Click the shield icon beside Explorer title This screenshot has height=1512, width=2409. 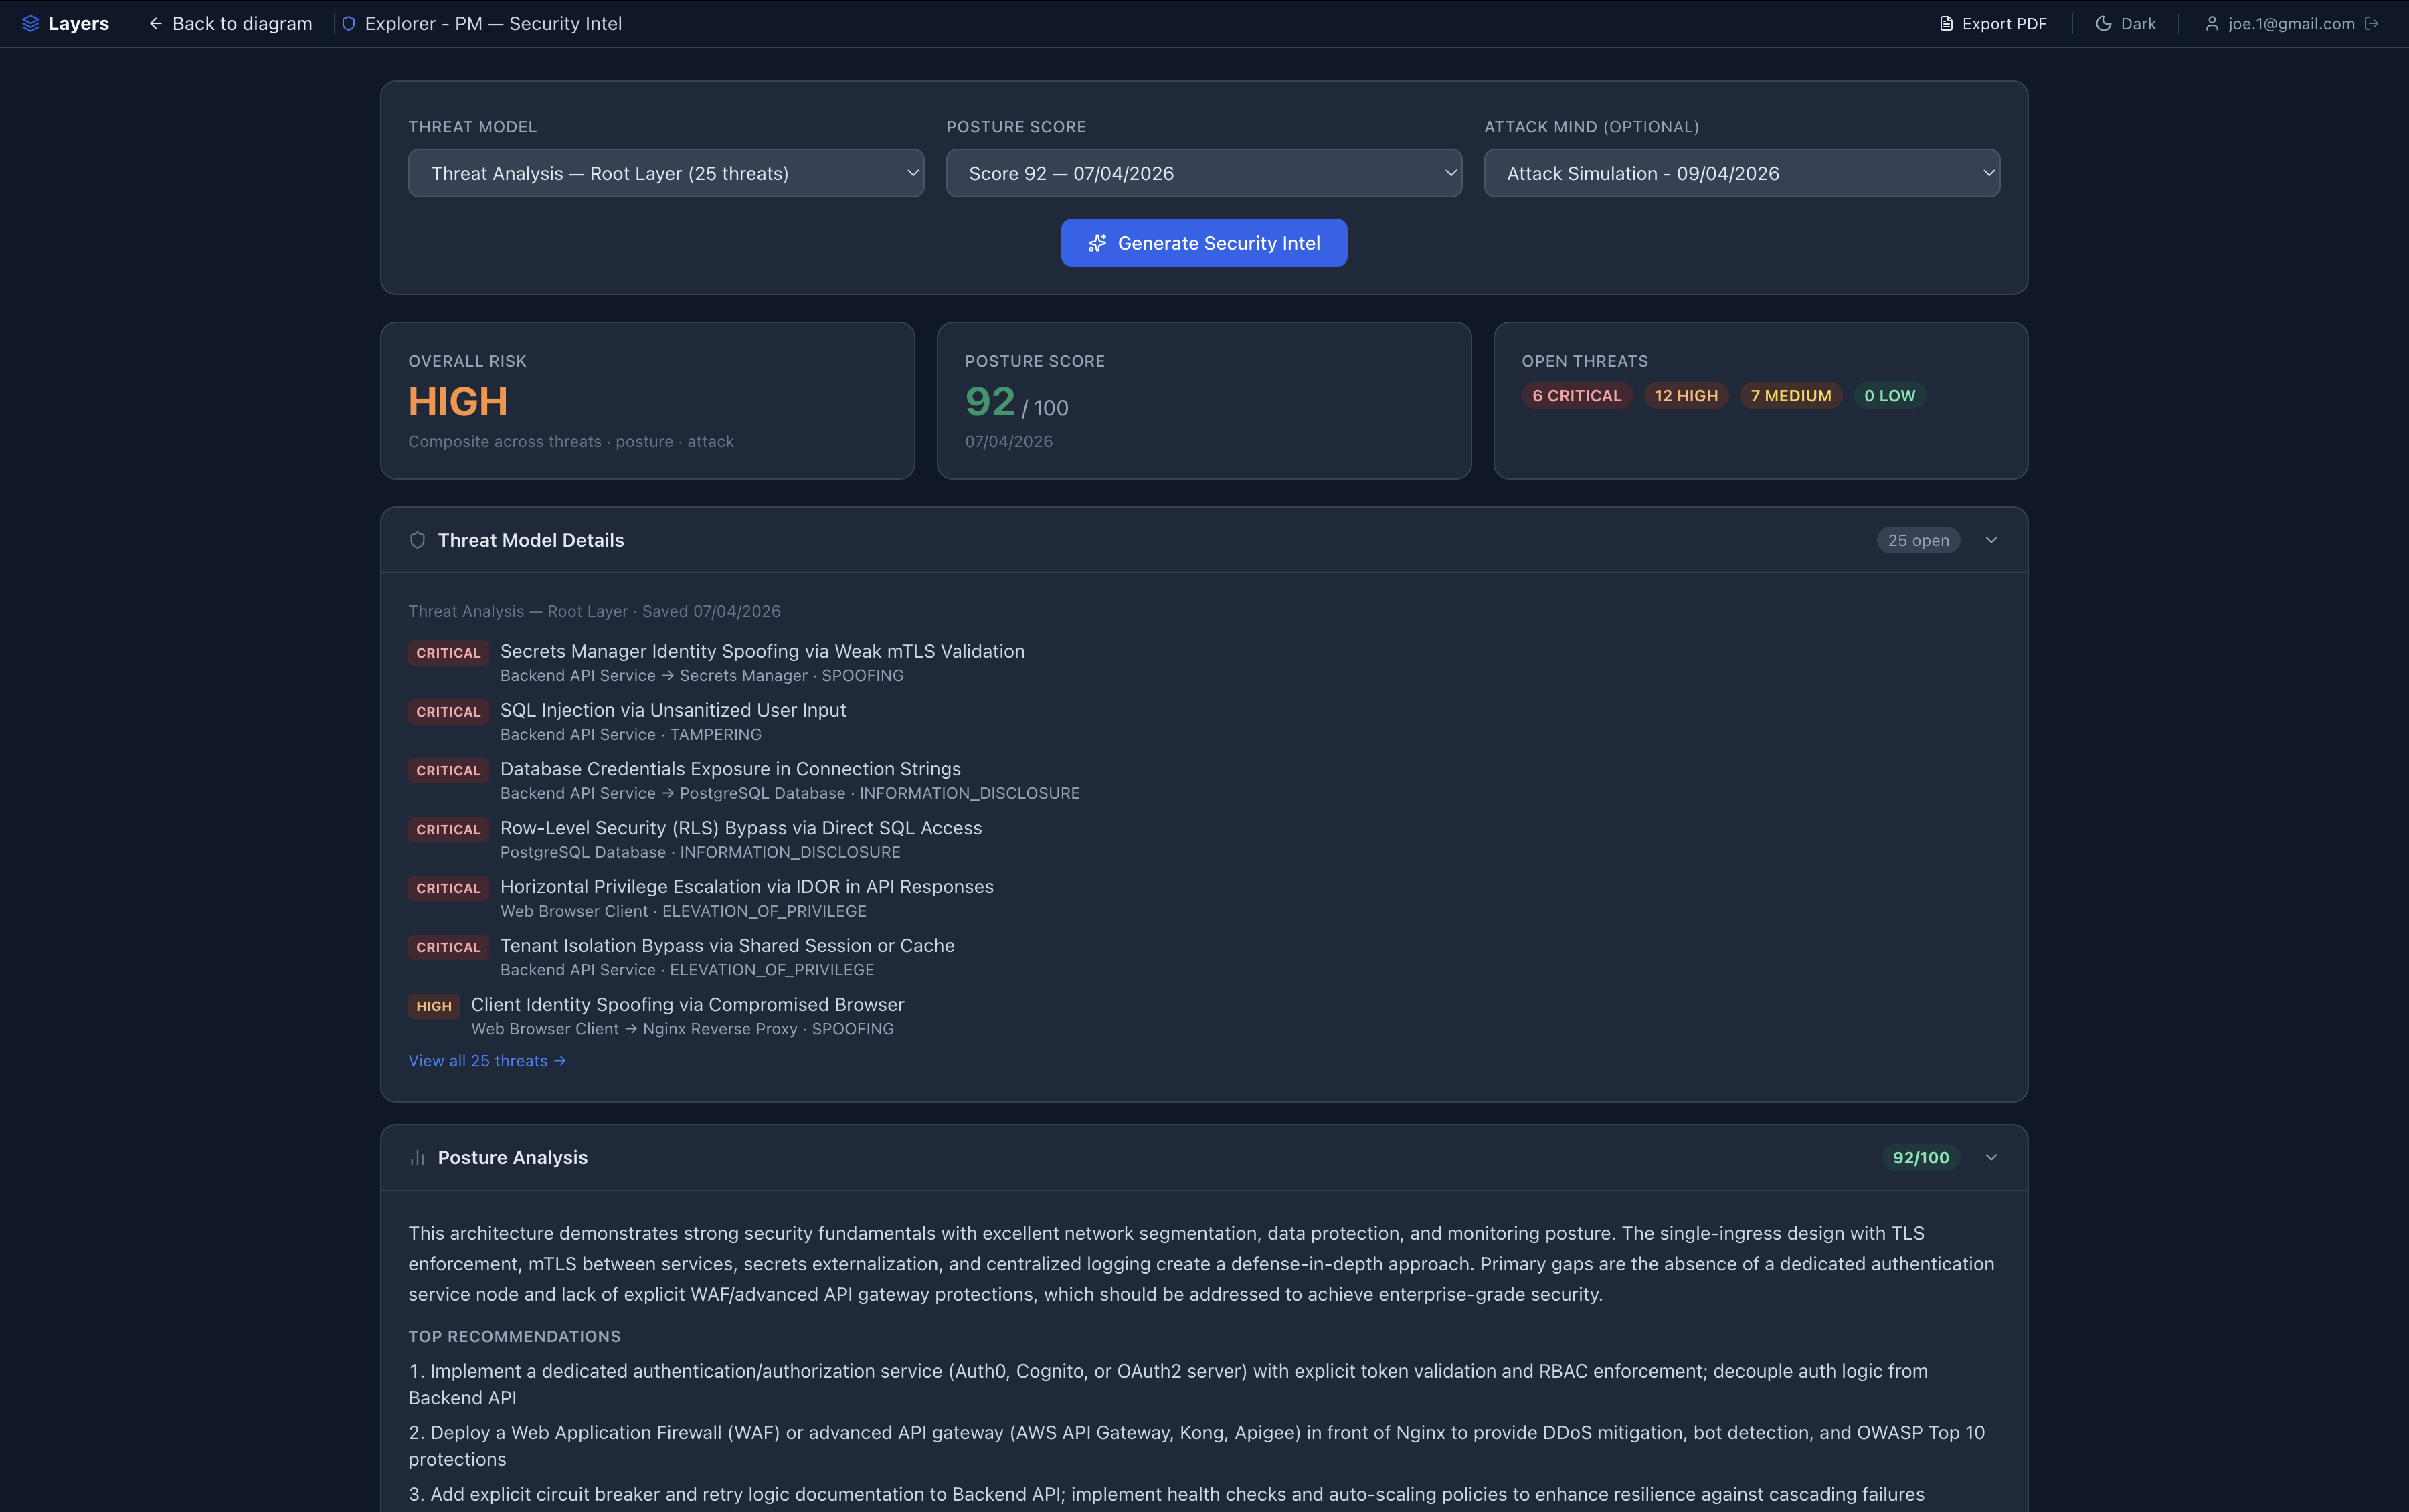pyautogui.click(x=348, y=23)
